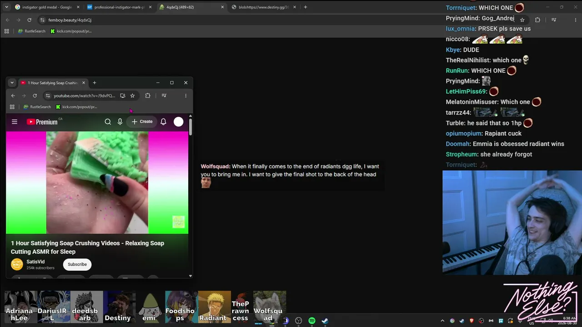Open YouTube account avatar menu
Viewport: 582px width, 327px height.
[179, 122]
